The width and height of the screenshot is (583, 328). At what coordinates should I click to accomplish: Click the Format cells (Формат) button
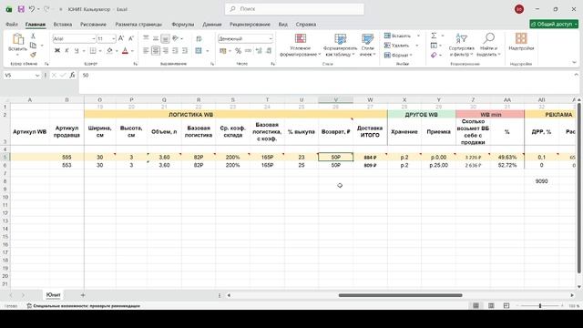coord(398,55)
